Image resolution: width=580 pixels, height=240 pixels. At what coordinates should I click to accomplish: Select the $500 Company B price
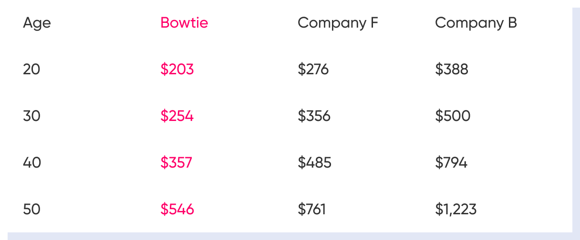(x=452, y=116)
